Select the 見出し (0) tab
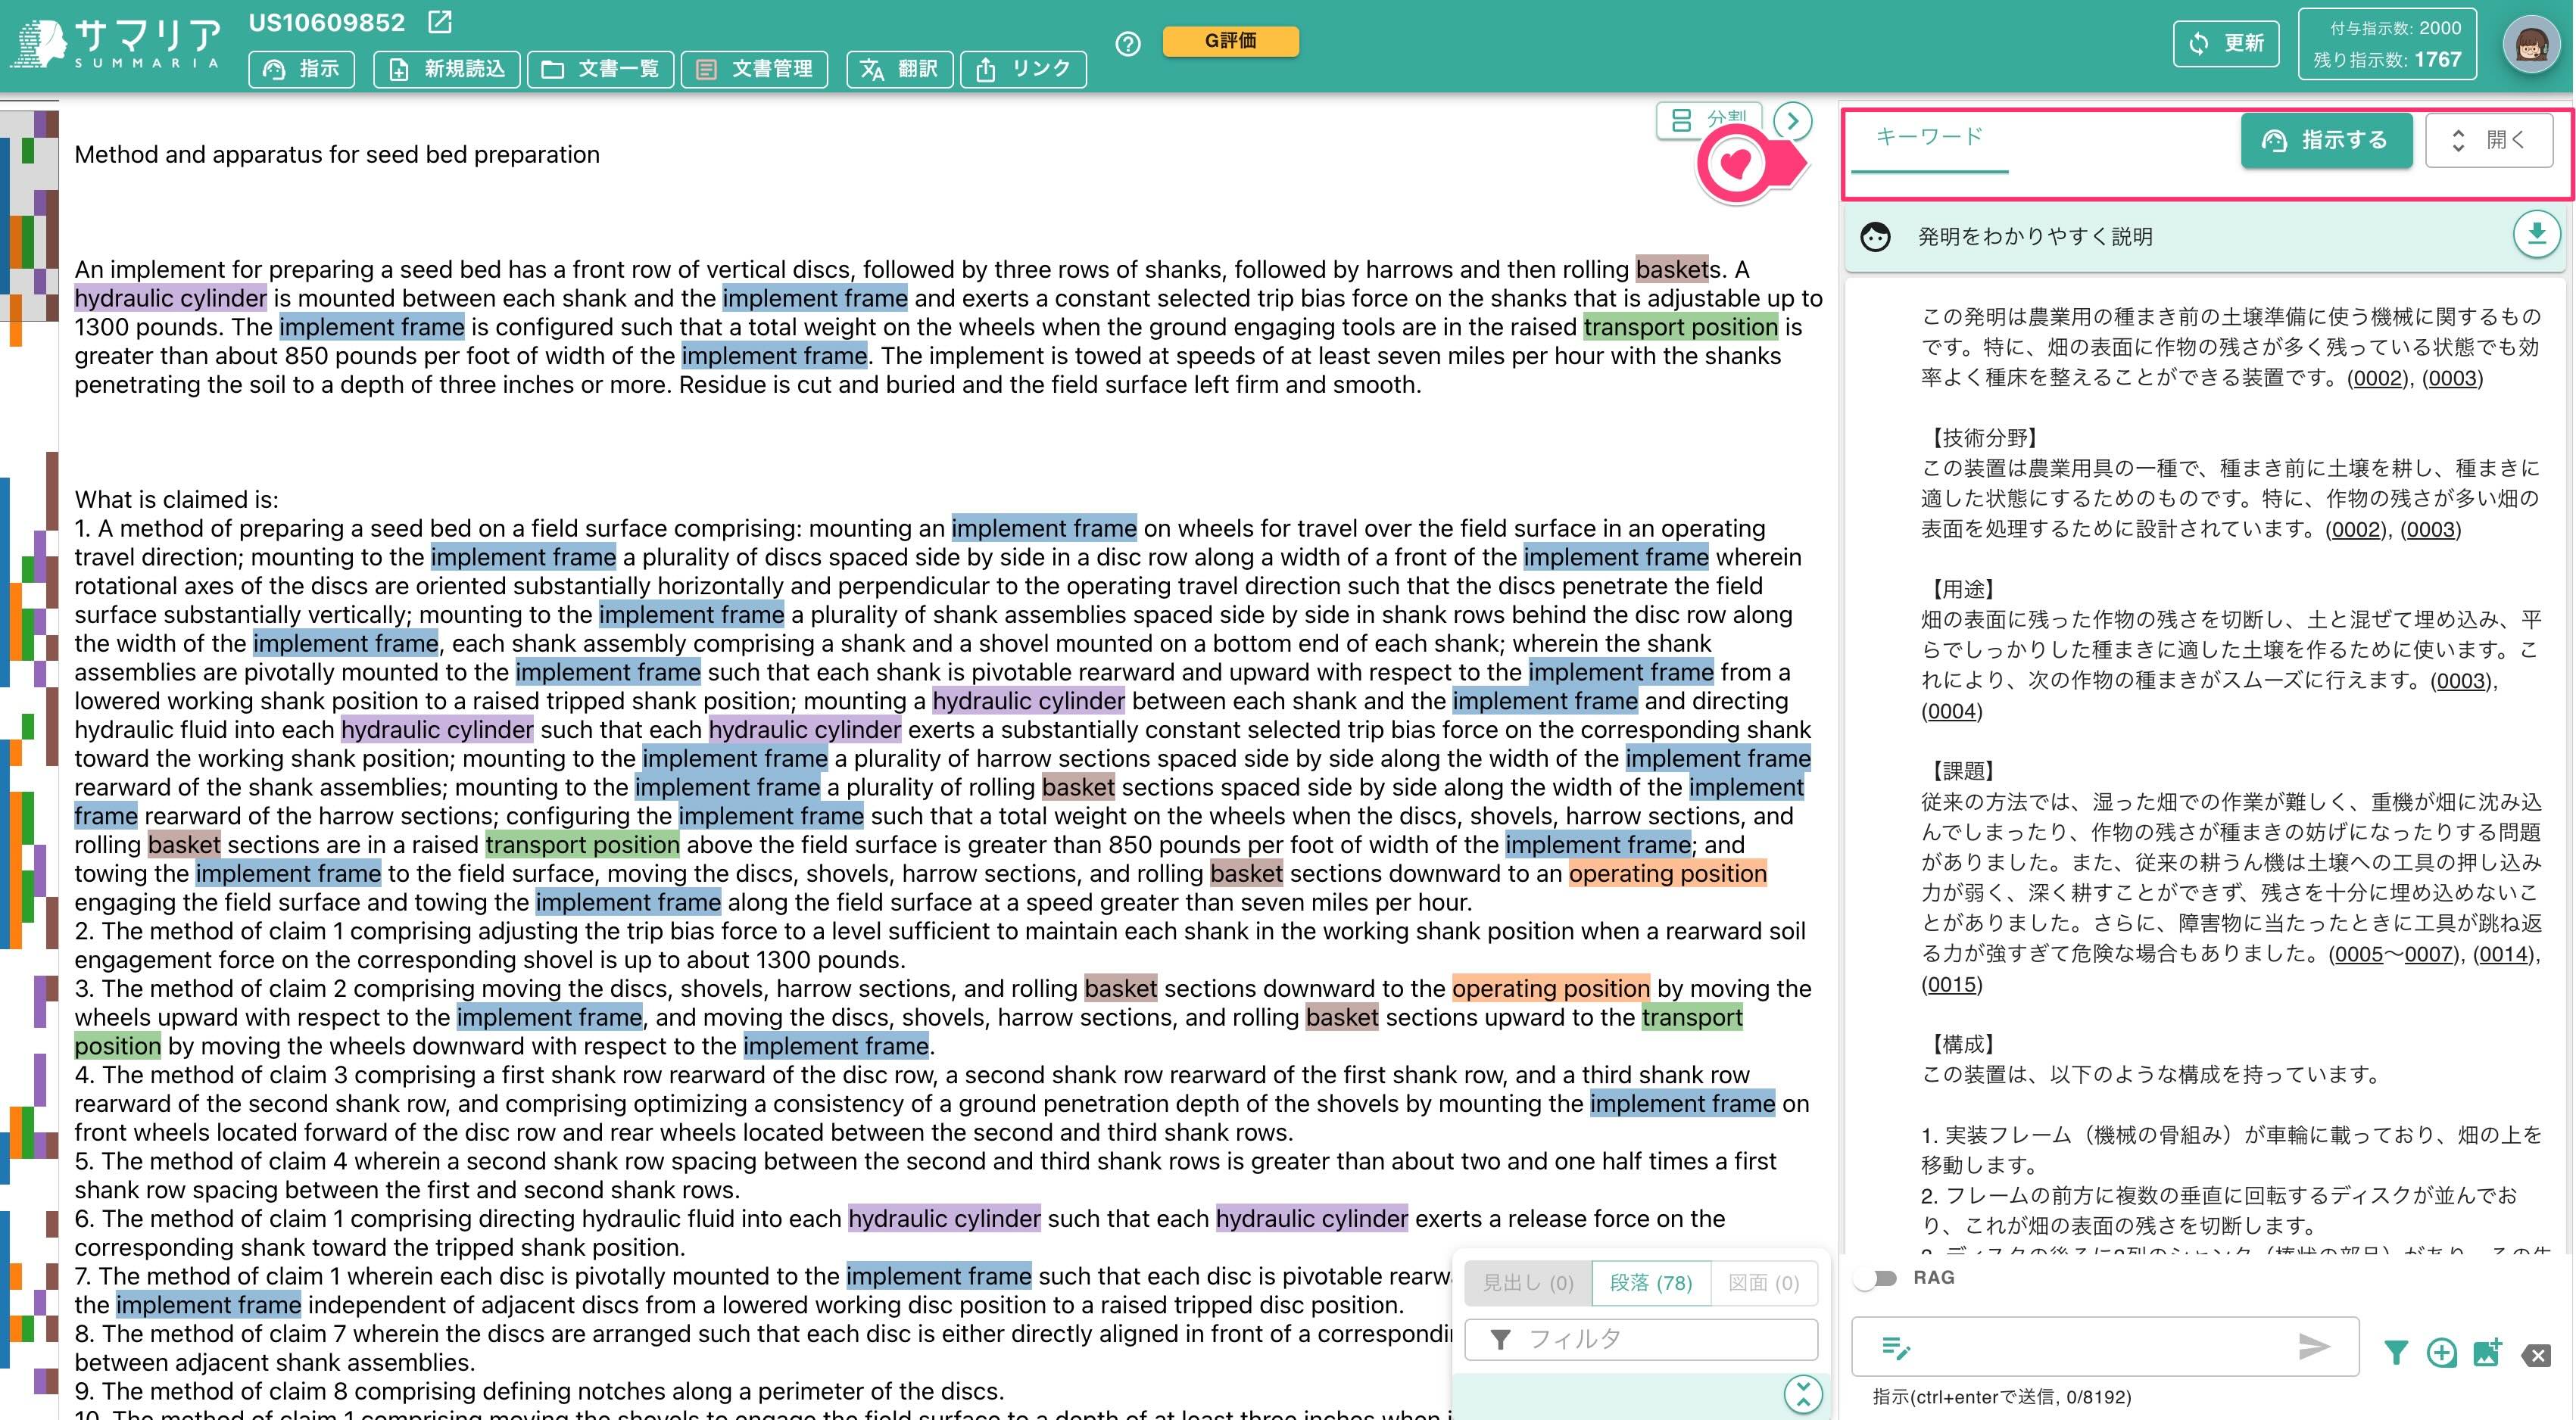 pyautogui.click(x=1528, y=1282)
